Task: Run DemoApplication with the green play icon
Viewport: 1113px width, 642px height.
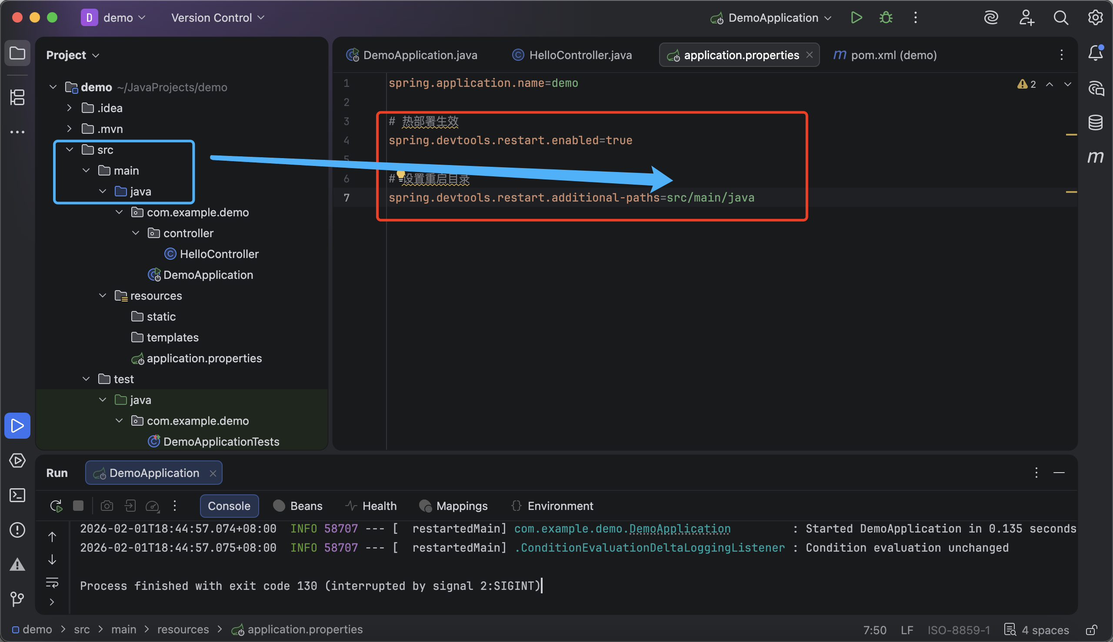Action: [856, 18]
